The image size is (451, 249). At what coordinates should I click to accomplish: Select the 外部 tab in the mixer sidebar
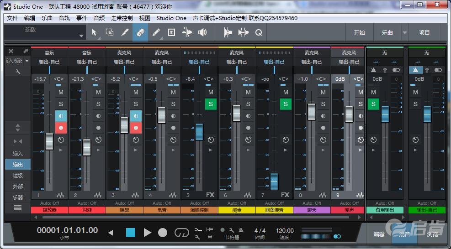(18, 187)
